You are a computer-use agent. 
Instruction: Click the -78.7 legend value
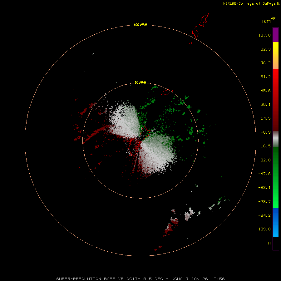(x=264, y=202)
